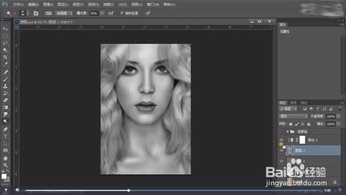346x195 pixels.
Task: Swap foreground and background colors
Action: coord(8,171)
